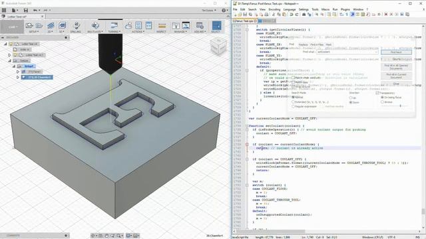Open the SETUP dropdown in the ribbon

tap(34, 32)
